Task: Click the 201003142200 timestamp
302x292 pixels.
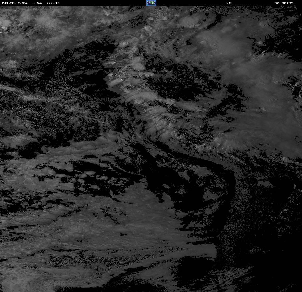Action: pos(285,3)
